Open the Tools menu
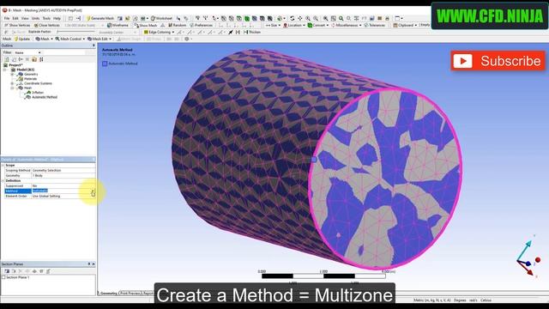The height and width of the screenshot is (309, 549). (x=46, y=18)
